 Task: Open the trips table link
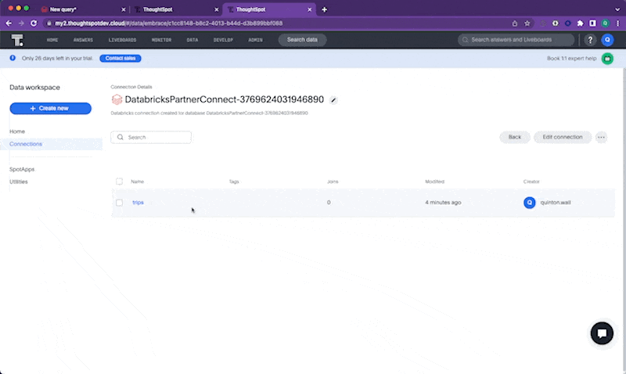pos(138,203)
